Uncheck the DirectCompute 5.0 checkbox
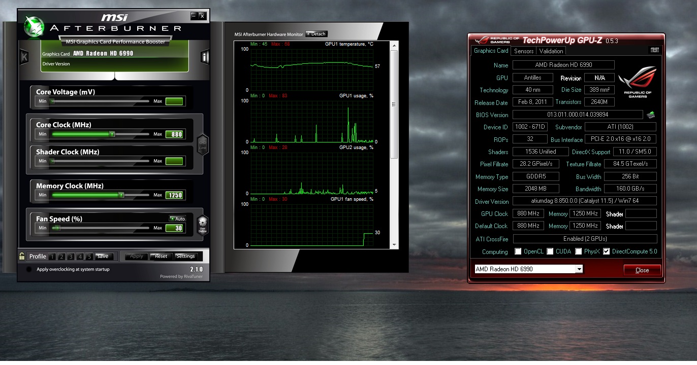697x365 pixels. (606, 251)
